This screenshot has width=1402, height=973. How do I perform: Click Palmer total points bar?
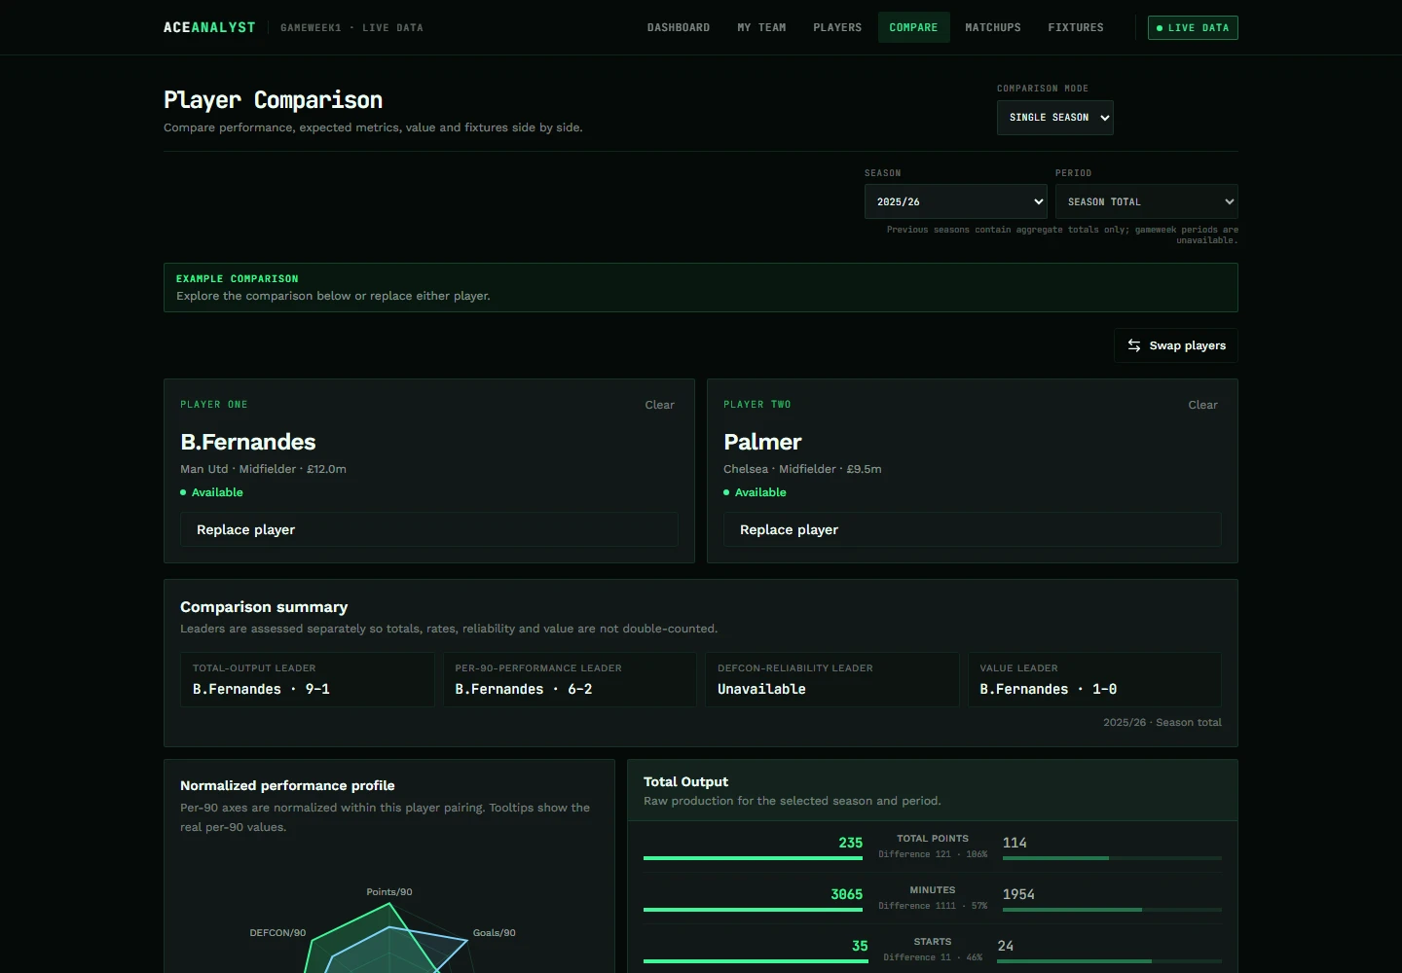click(1112, 858)
